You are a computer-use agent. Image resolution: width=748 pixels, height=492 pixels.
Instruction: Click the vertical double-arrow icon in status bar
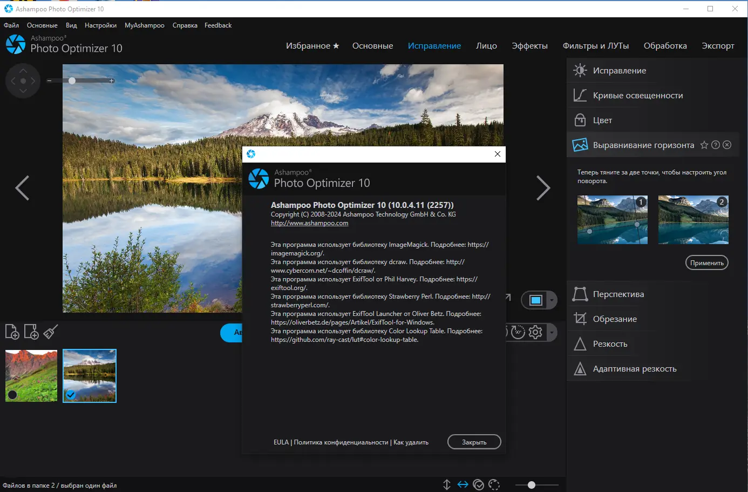pos(447,484)
